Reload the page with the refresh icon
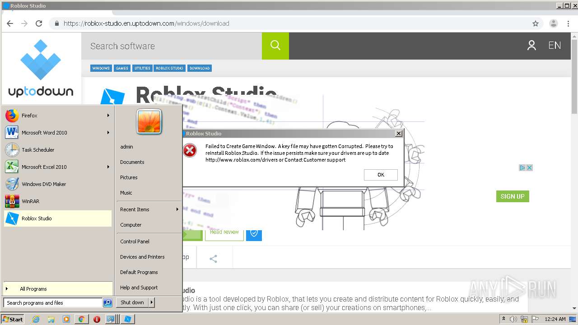The width and height of the screenshot is (578, 325). click(39, 23)
